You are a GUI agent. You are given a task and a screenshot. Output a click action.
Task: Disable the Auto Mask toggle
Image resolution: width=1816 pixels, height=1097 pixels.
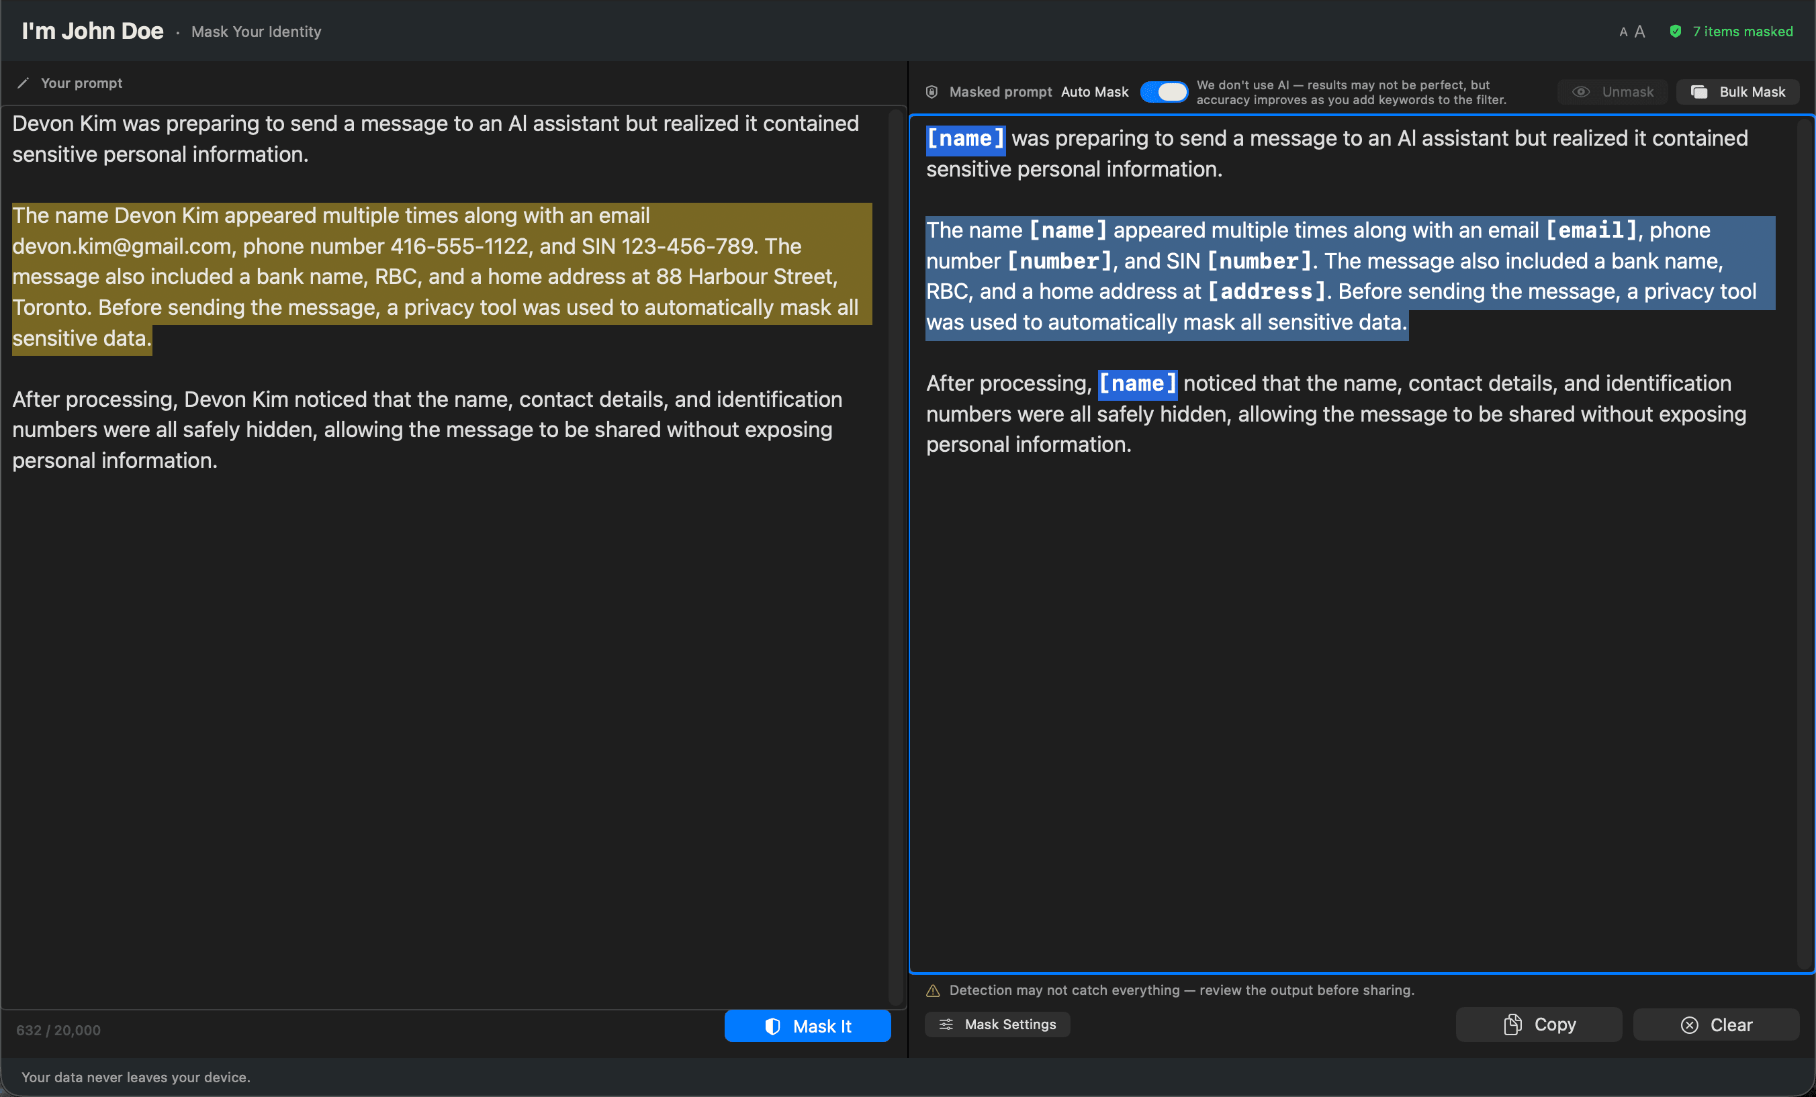pos(1165,91)
